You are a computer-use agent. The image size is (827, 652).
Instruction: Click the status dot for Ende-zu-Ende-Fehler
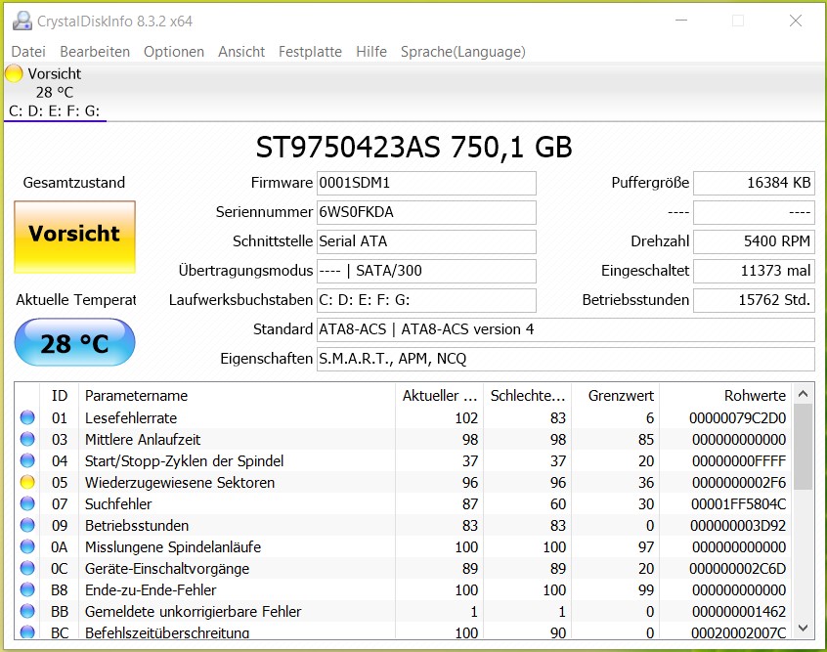(27, 589)
